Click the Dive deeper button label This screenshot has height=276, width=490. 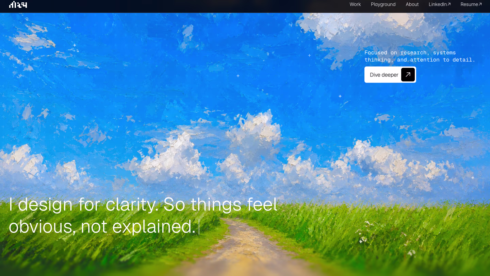click(384, 75)
